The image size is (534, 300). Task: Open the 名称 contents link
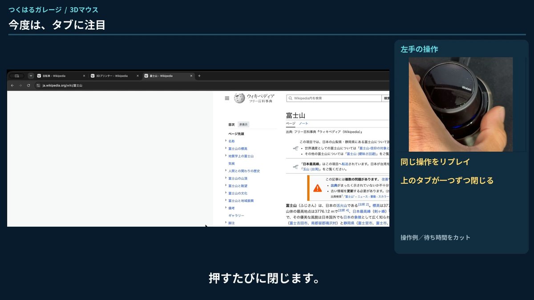(231, 141)
